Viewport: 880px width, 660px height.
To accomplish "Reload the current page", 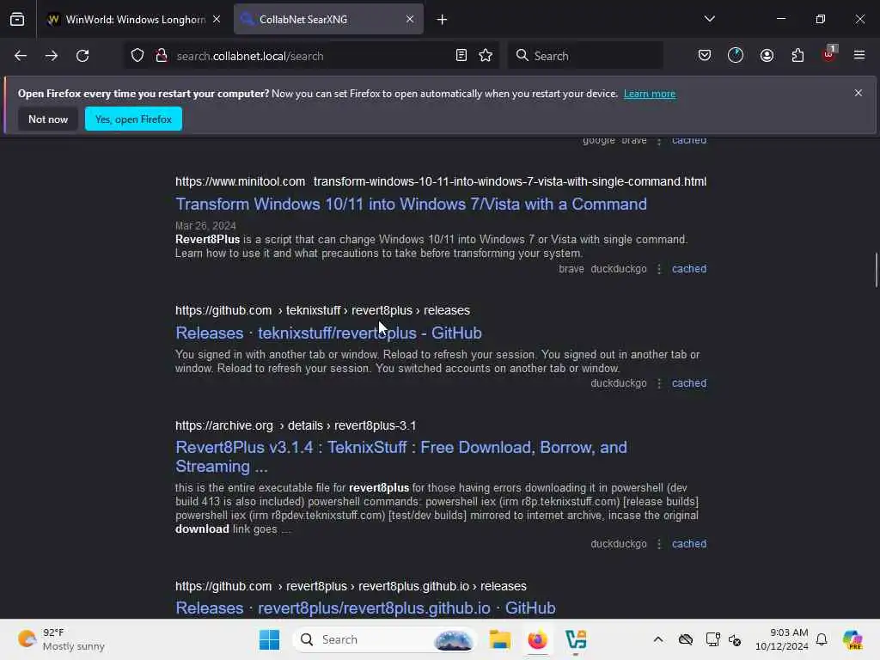I will click(82, 56).
